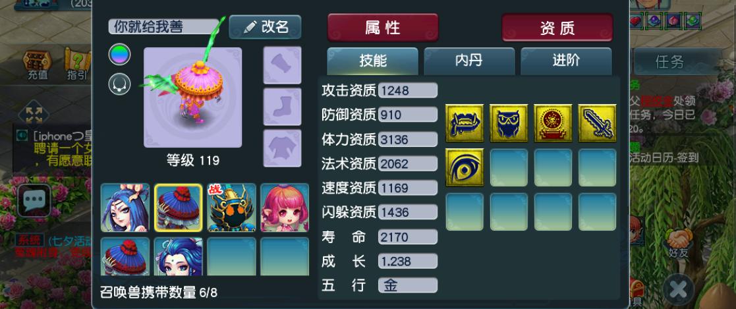This screenshot has width=736, height=309.
Task: Switch to the 进阶 tab
Action: 566,61
